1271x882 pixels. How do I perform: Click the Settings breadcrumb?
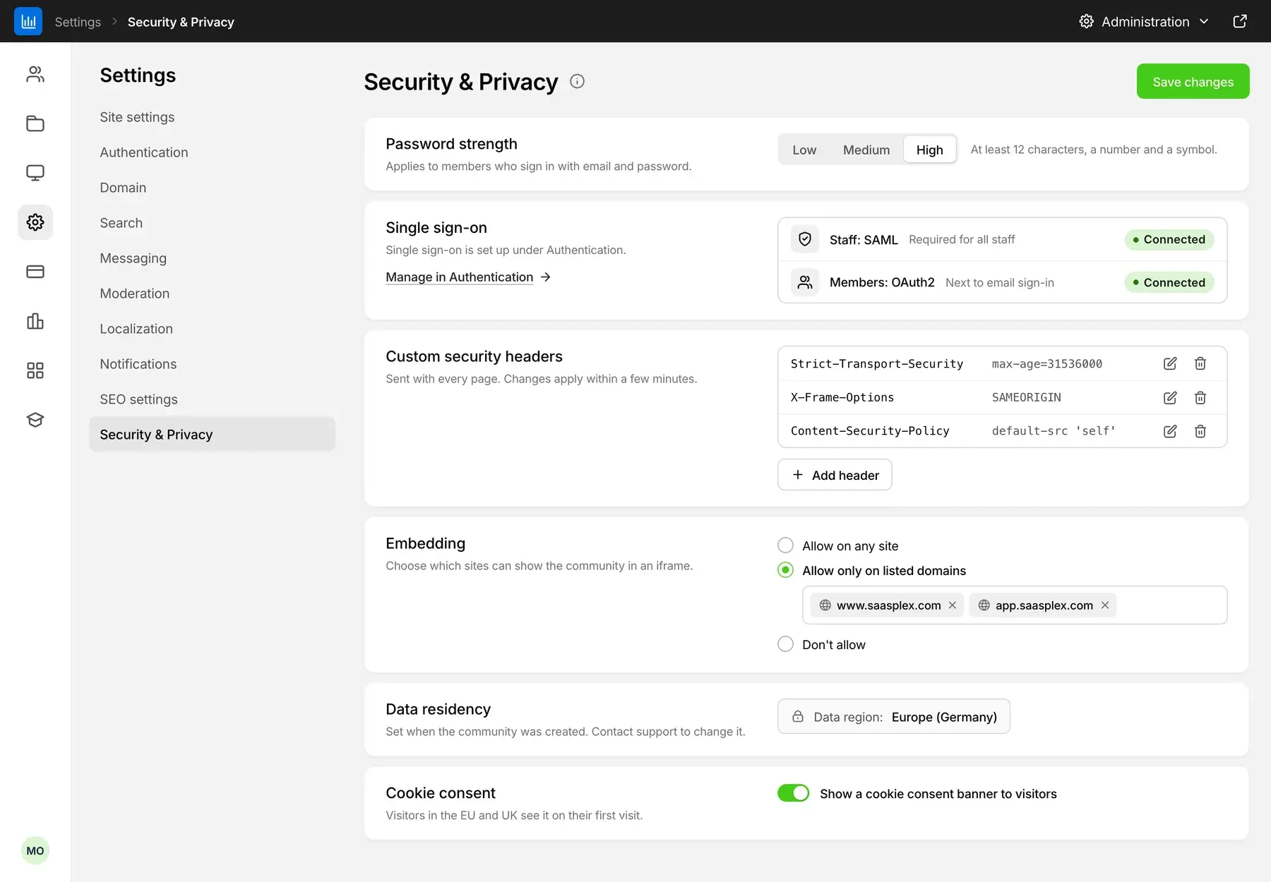click(x=78, y=22)
